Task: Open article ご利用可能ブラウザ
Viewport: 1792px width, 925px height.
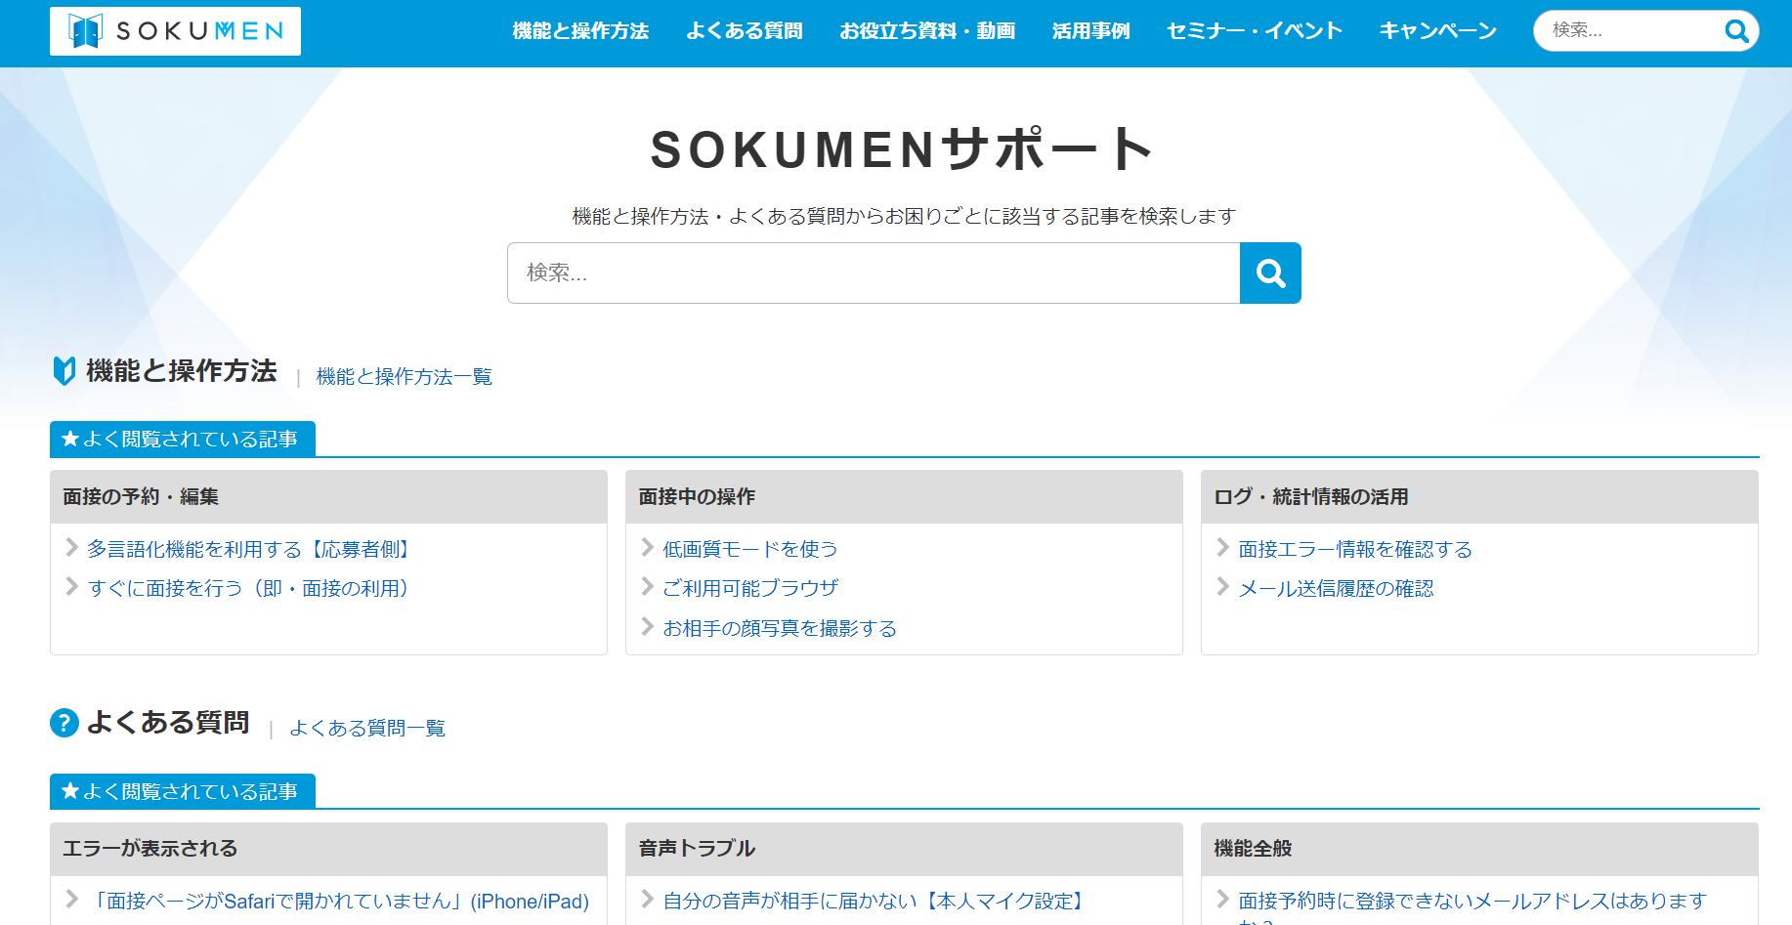Action: click(x=750, y=589)
